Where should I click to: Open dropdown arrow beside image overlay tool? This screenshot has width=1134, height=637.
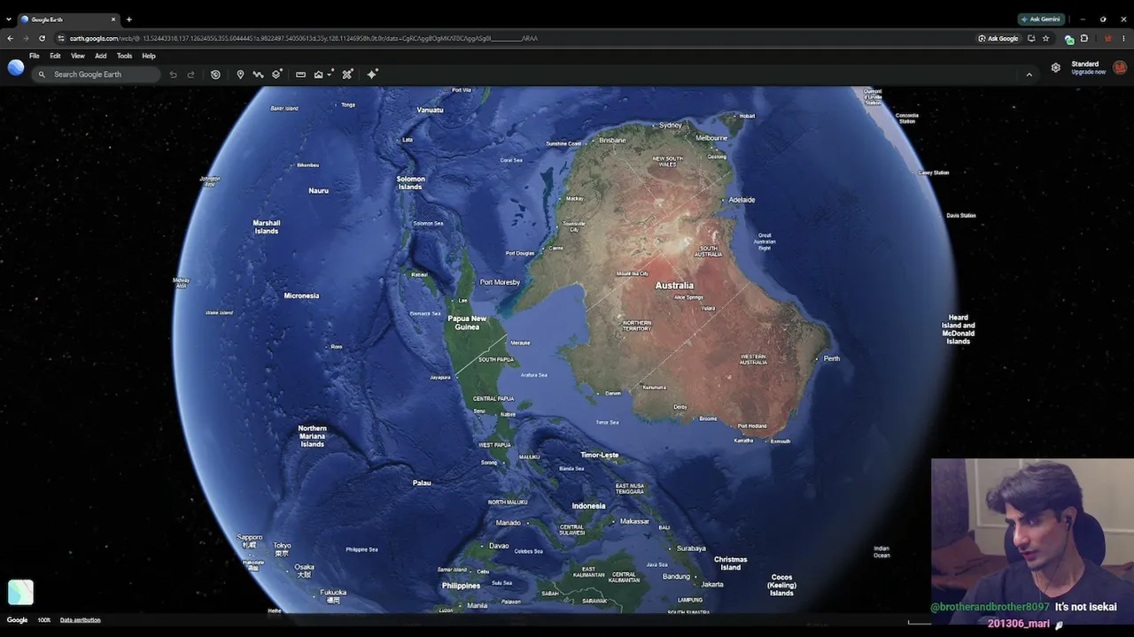330,74
